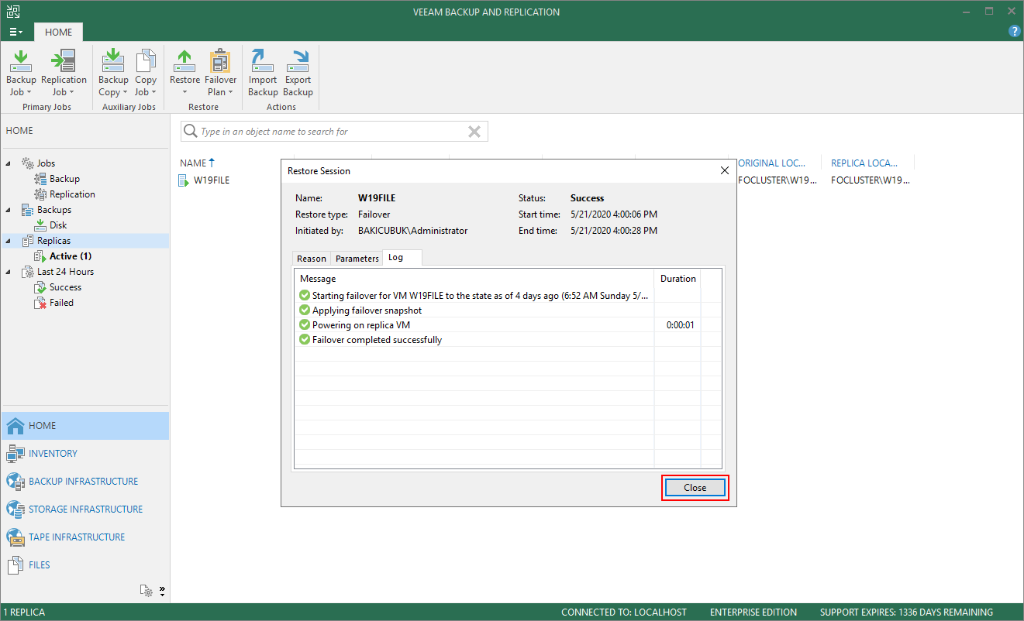Click the Veeam application icon in title bar
Viewport: 1024px width, 621px height.
14,12
